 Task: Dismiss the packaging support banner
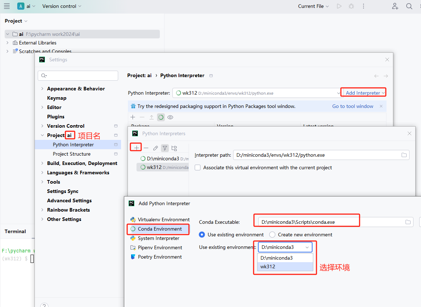(x=381, y=106)
